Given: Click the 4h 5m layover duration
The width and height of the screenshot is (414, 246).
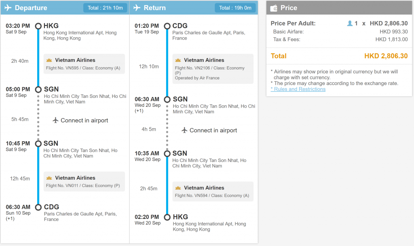Looking at the screenshot, I should pyautogui.click(x=149, y=129).
